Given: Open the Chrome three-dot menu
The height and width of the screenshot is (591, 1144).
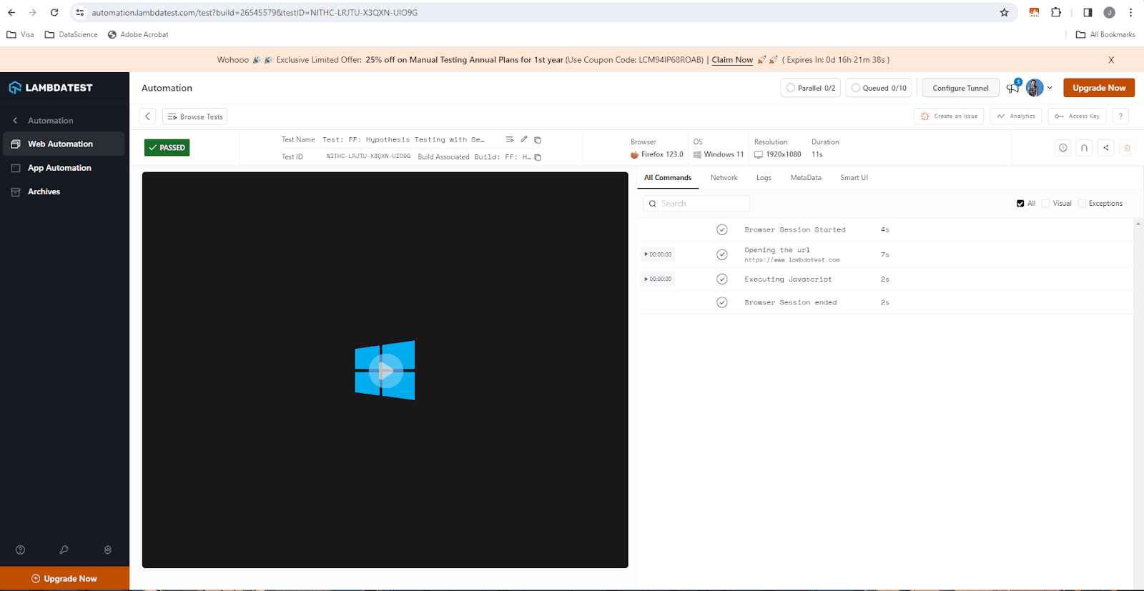Looking at the screenshot, I should (x=1130, y=12).
